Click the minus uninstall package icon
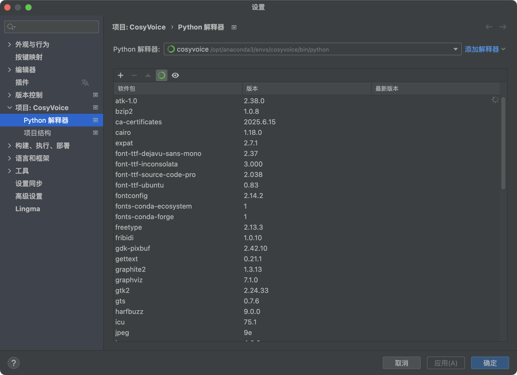The width and height of the screenshot is (517, 375). (134, 75)
